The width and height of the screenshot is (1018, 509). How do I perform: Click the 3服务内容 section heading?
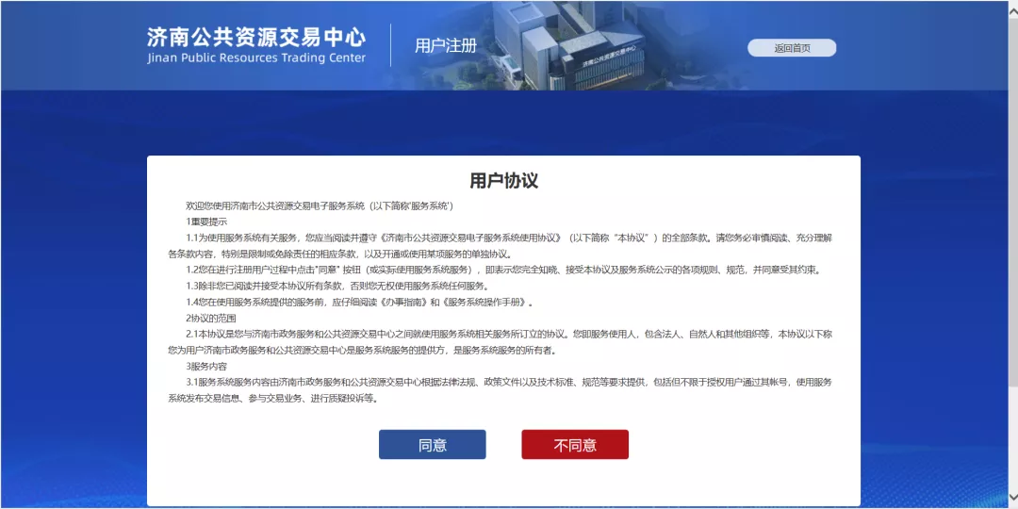tap(206, 366)
